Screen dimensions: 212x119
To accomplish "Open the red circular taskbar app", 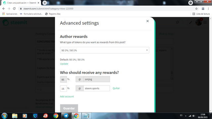I will pos(46,116).
